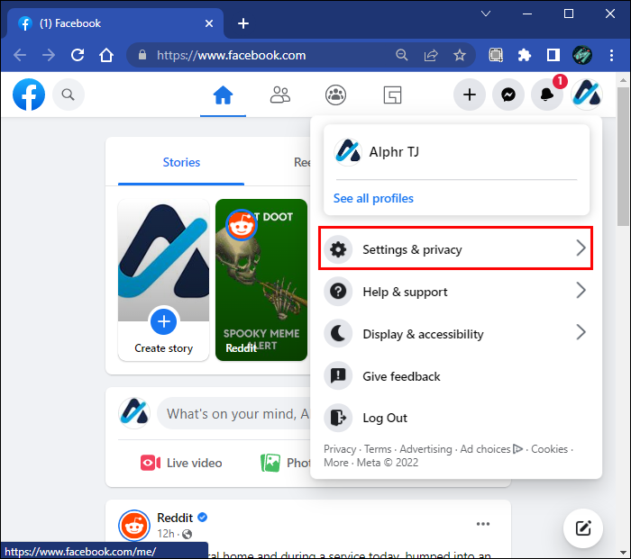Click the More footer link
Viewport: 631px width, 559px height.
[336, 463]
